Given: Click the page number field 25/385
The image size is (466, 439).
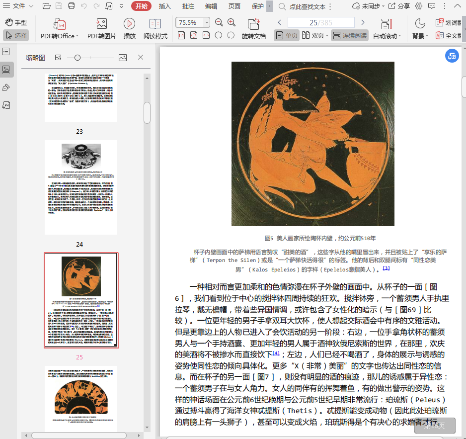Looking at the screenshot, I should (321, 22).
